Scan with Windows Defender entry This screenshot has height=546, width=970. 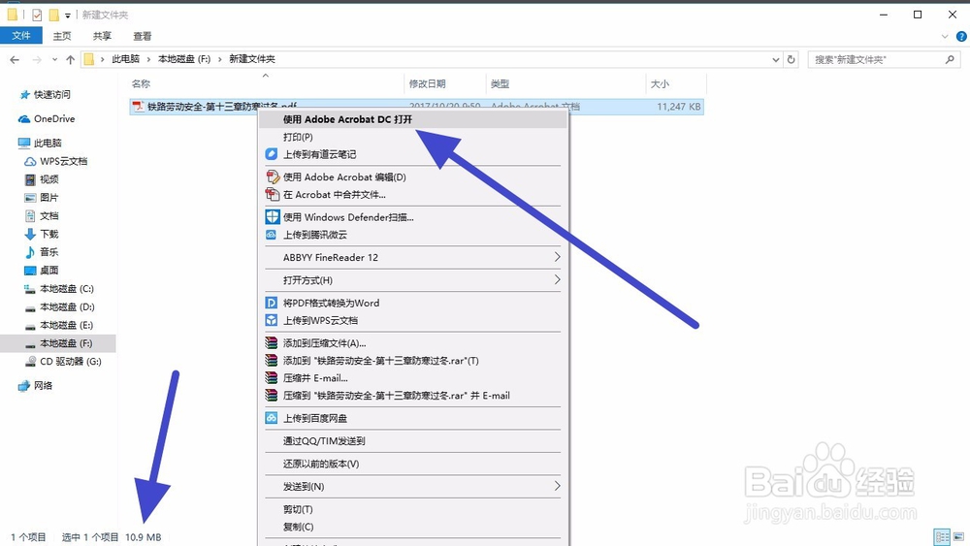[348, 217]
